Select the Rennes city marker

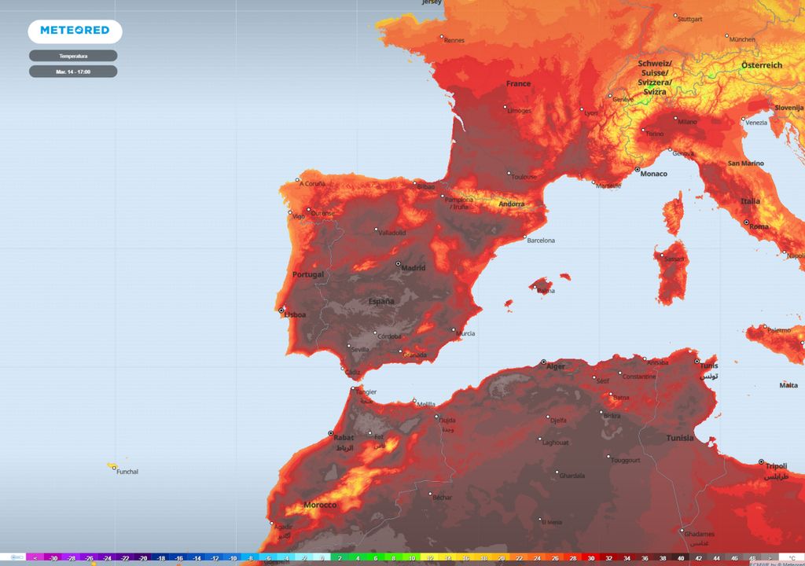(442, 36)
